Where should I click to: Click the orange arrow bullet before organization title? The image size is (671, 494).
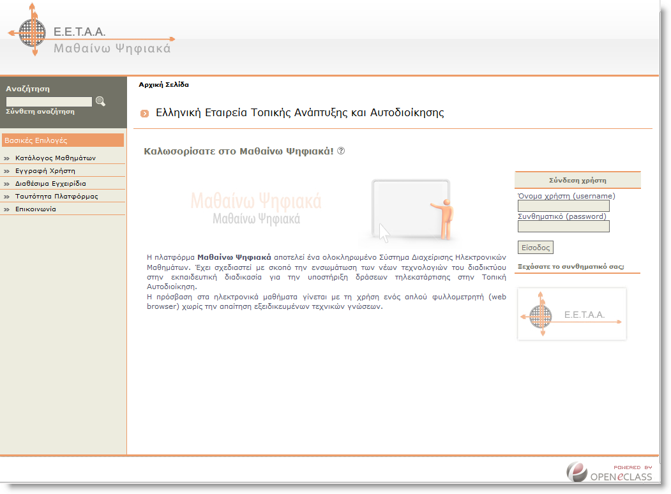(145, 114)
